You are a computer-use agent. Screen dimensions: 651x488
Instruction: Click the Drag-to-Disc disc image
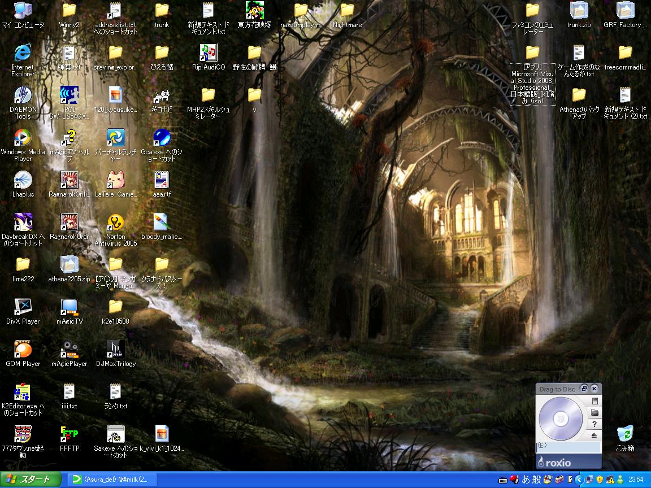(x=561, y=419)
